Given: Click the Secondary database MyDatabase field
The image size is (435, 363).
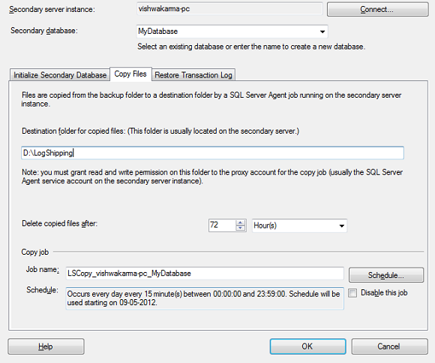Looking at the screenshot, I should pyautogui.click(x=232, y=32).
